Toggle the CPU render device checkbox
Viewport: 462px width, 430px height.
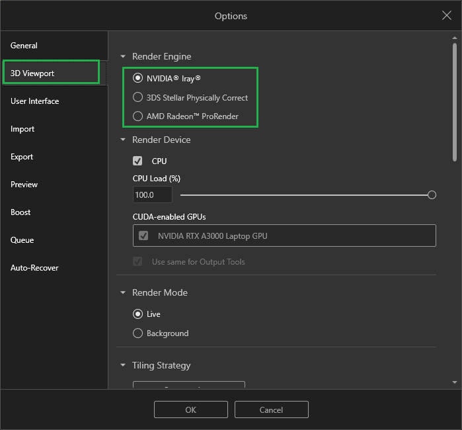coord(137,161)
